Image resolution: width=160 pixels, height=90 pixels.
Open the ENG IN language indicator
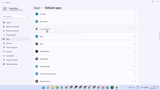point(138,87)
